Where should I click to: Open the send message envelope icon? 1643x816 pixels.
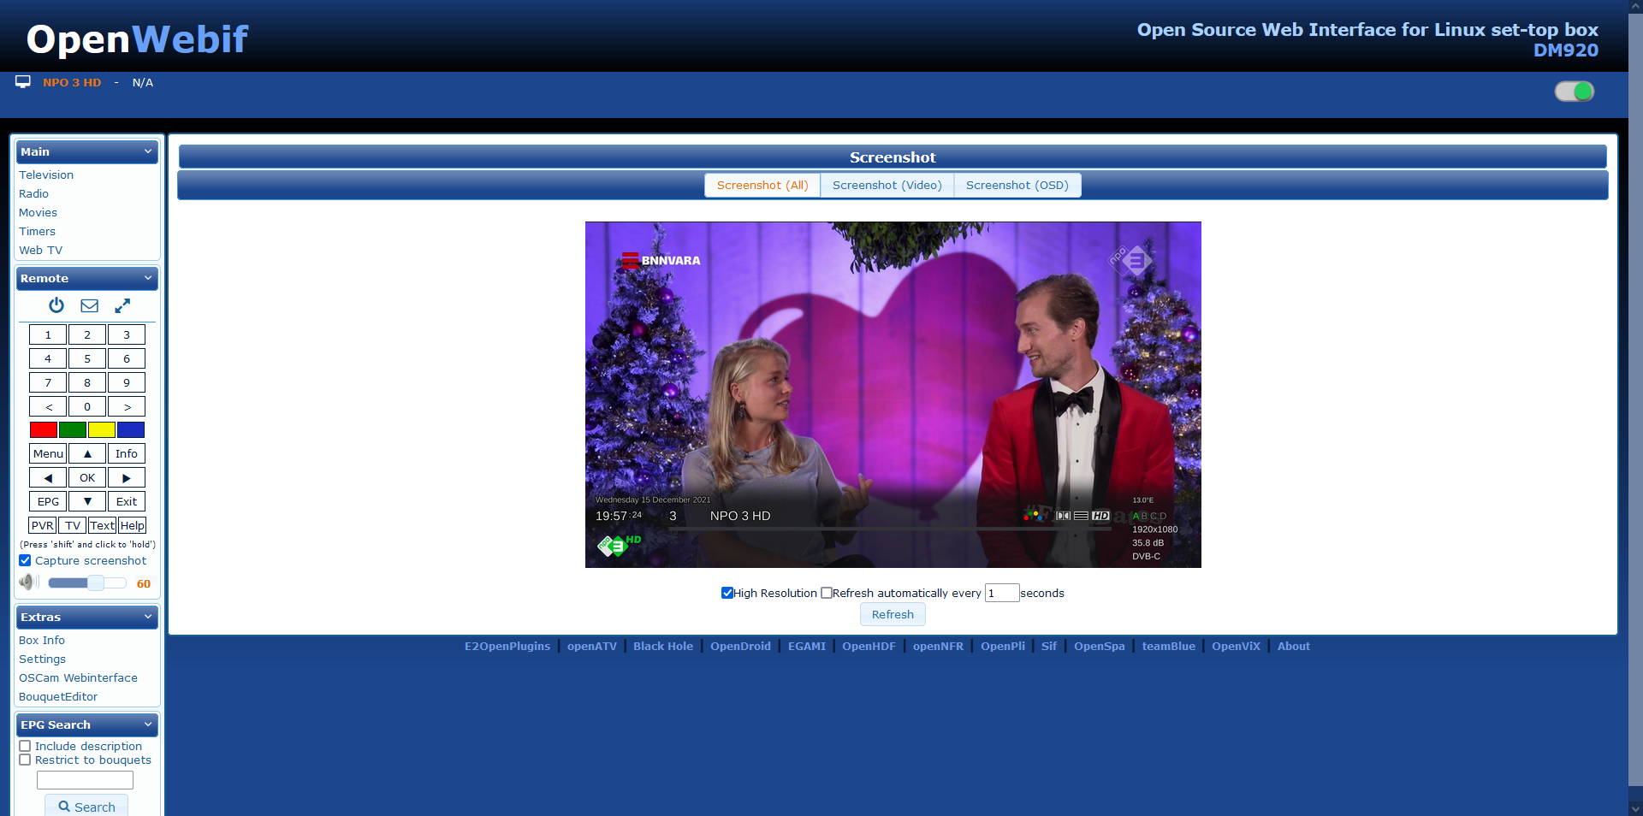pyautogui.click(x=89, y=305)
